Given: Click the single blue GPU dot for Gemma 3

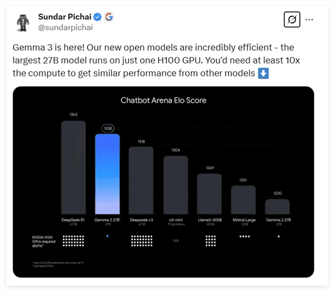Looking at the screenshot, I should pos(108,236).
